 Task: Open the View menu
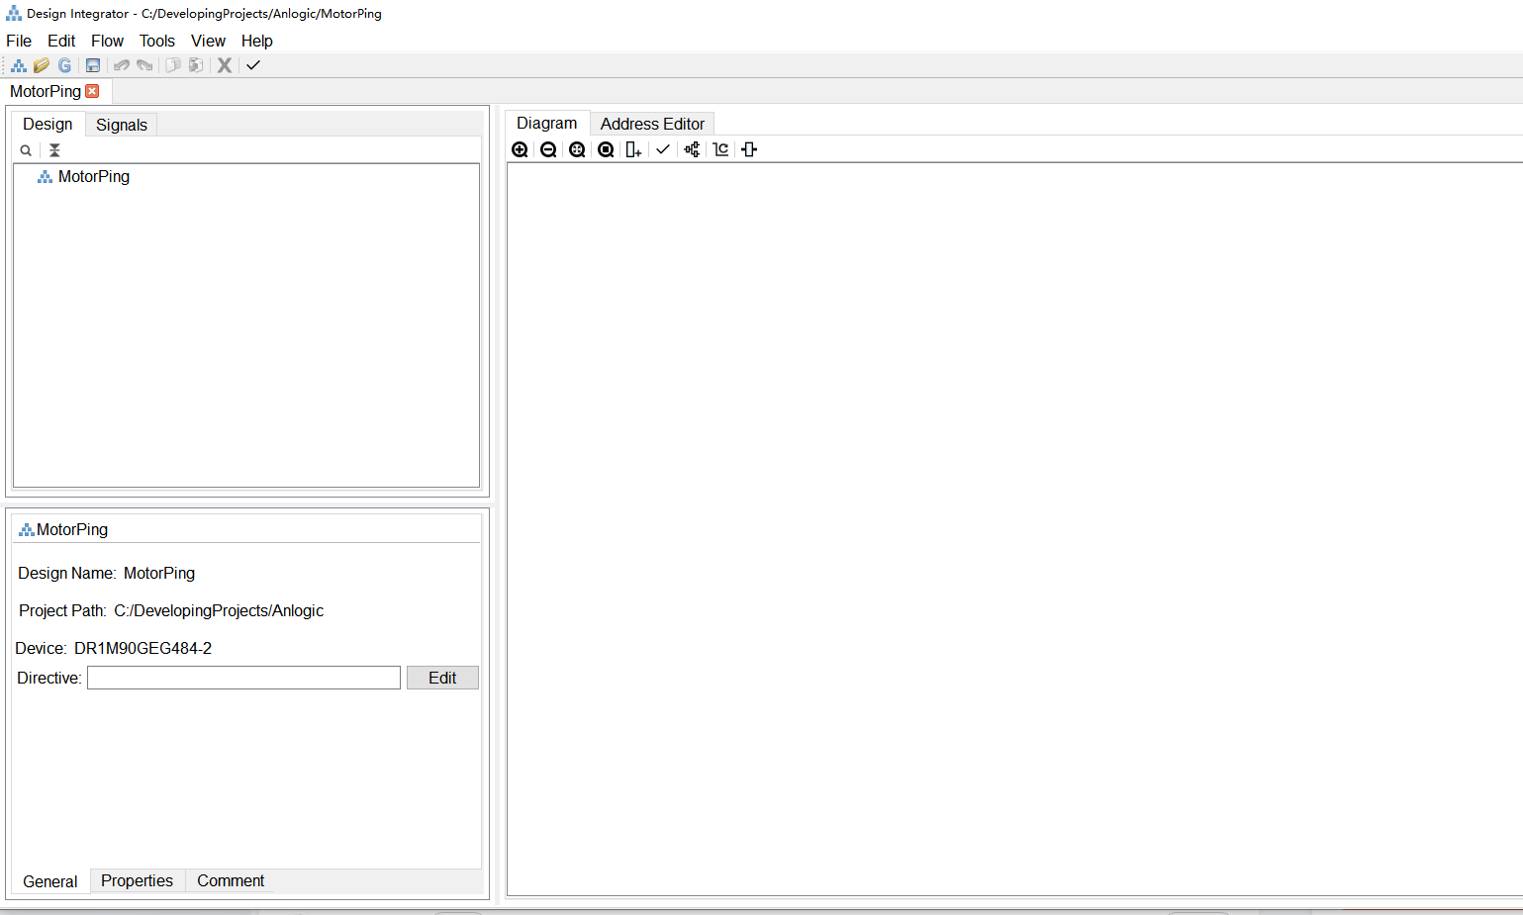(x=208, y=41)
